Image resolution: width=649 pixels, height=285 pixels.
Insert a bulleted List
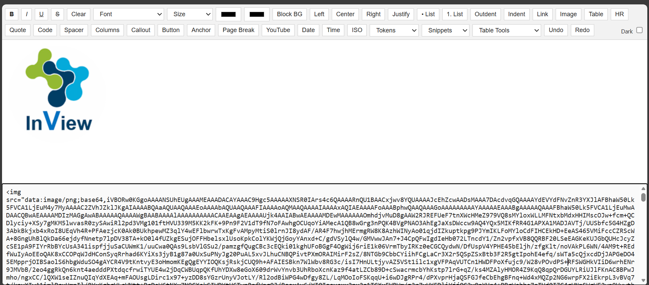(x=428, y=14)
